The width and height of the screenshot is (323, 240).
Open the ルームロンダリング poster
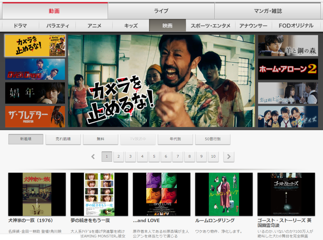pos(224,194)
